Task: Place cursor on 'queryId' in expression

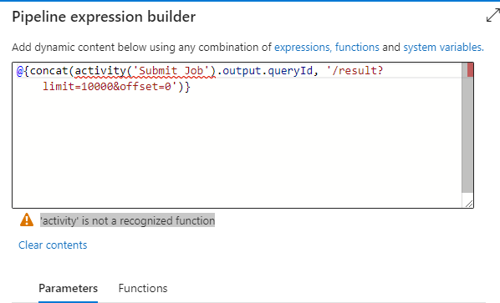Action: pos(290,71)
